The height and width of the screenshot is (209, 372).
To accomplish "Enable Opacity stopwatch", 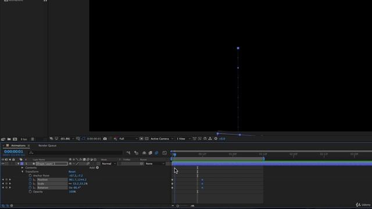I will [x=30, y=192].
